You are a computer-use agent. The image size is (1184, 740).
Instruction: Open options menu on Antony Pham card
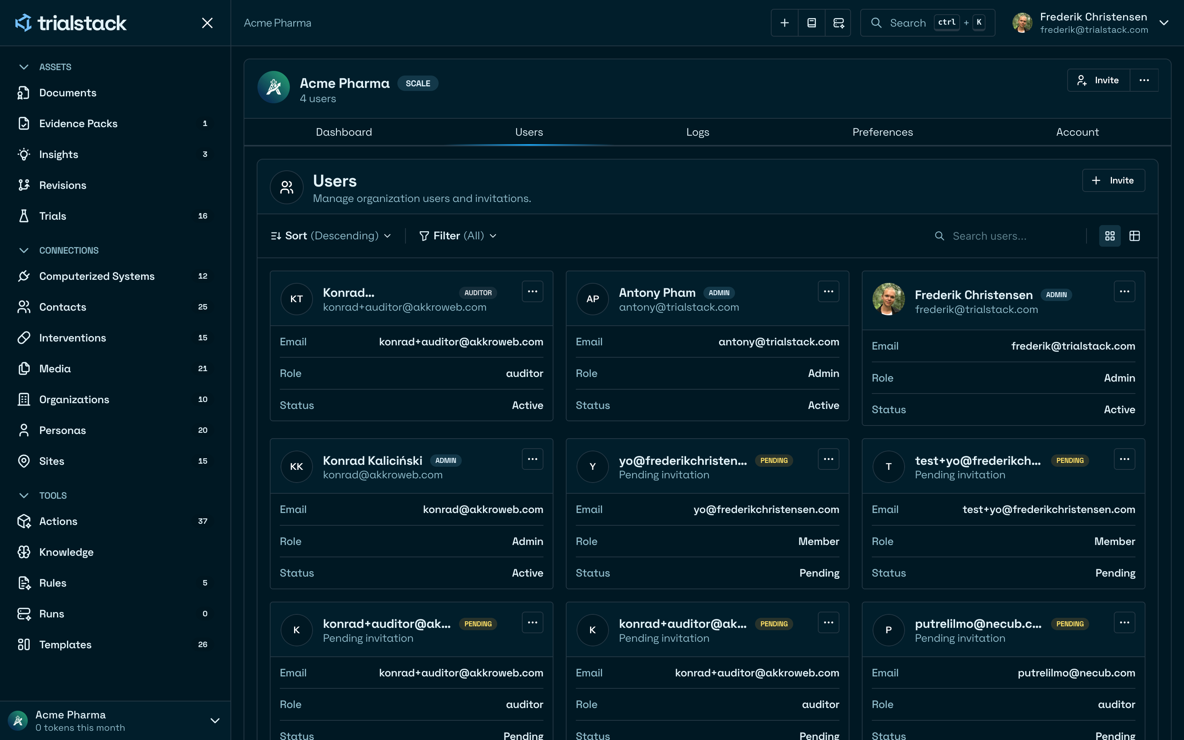pos(828,292)
